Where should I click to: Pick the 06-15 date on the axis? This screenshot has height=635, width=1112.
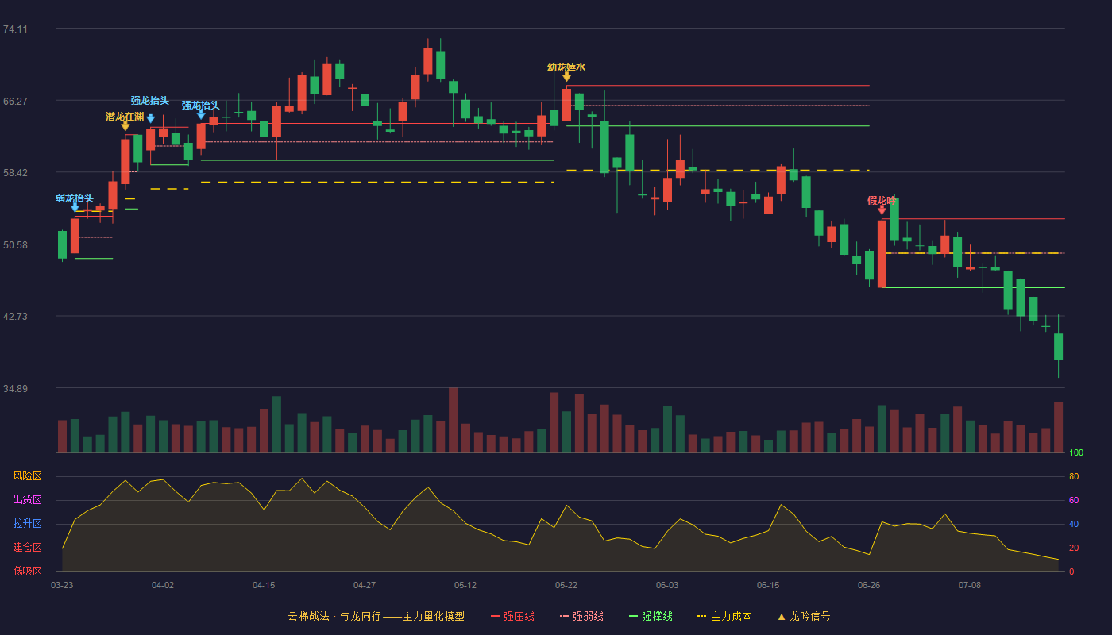(x=768, y=585)
